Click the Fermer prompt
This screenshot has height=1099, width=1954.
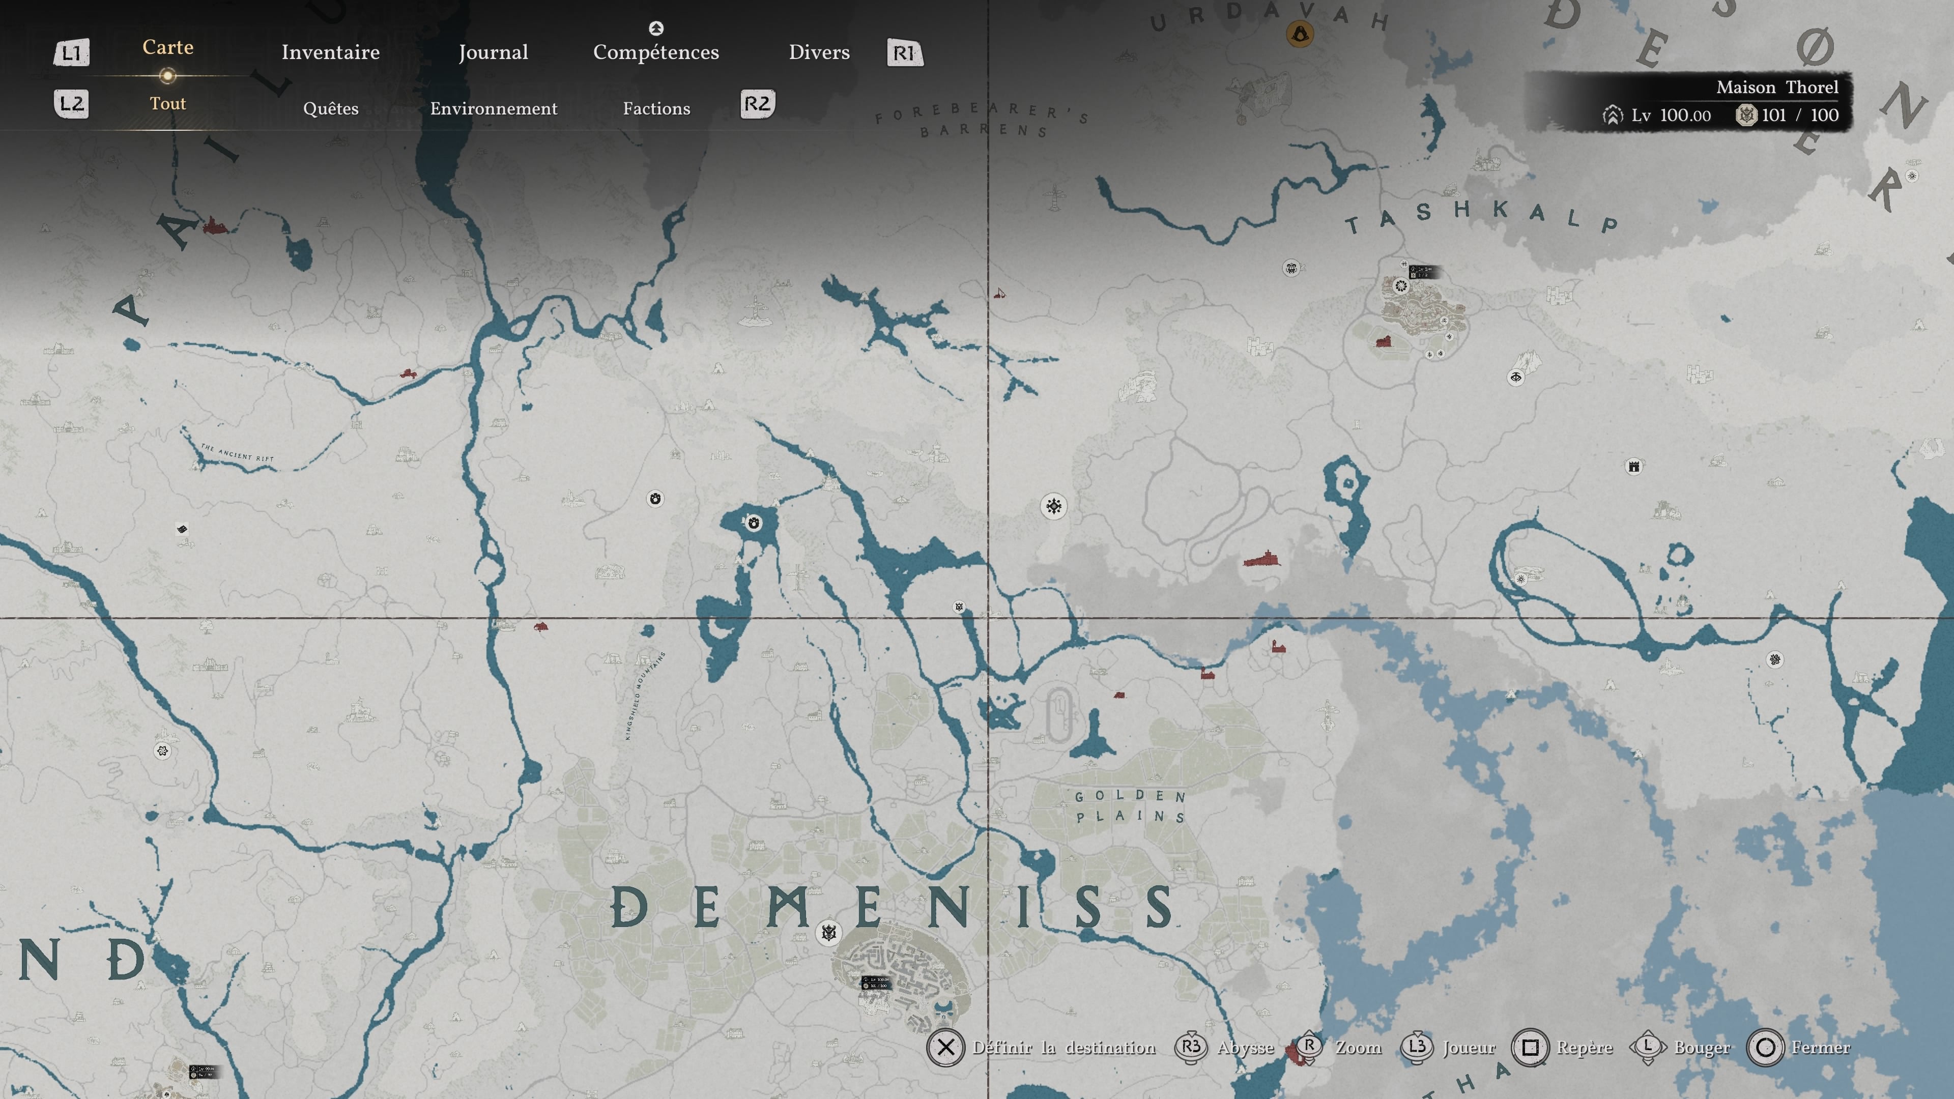click(x=1798, y=1048)
